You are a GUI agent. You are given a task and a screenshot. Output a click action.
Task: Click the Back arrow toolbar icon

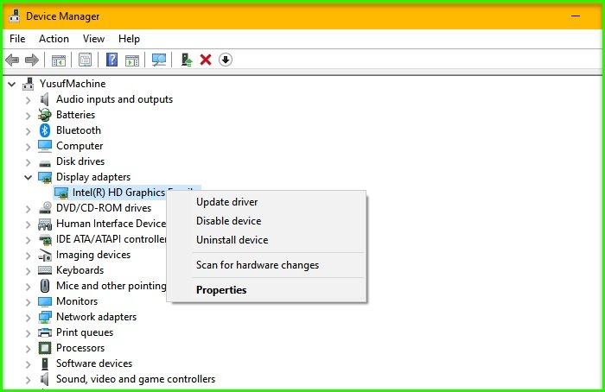(x=12, y=60)
